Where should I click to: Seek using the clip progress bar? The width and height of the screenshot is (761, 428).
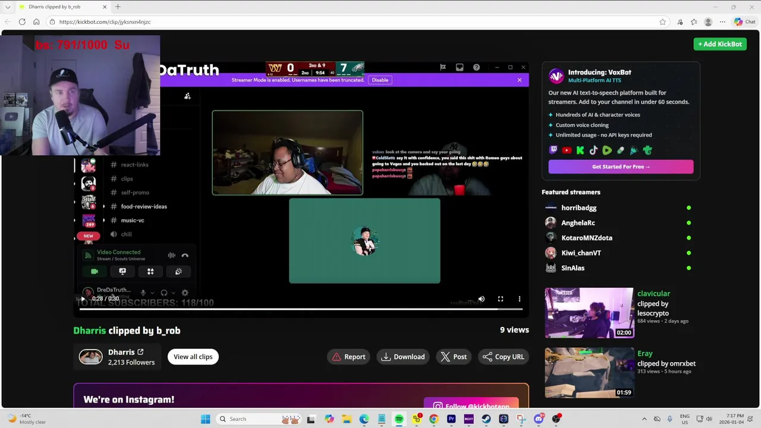click(x=301, y=309)
